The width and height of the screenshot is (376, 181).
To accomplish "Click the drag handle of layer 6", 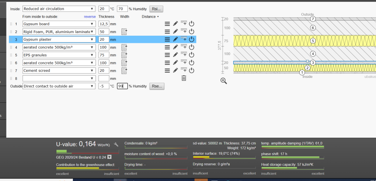I will coord(11,63).
